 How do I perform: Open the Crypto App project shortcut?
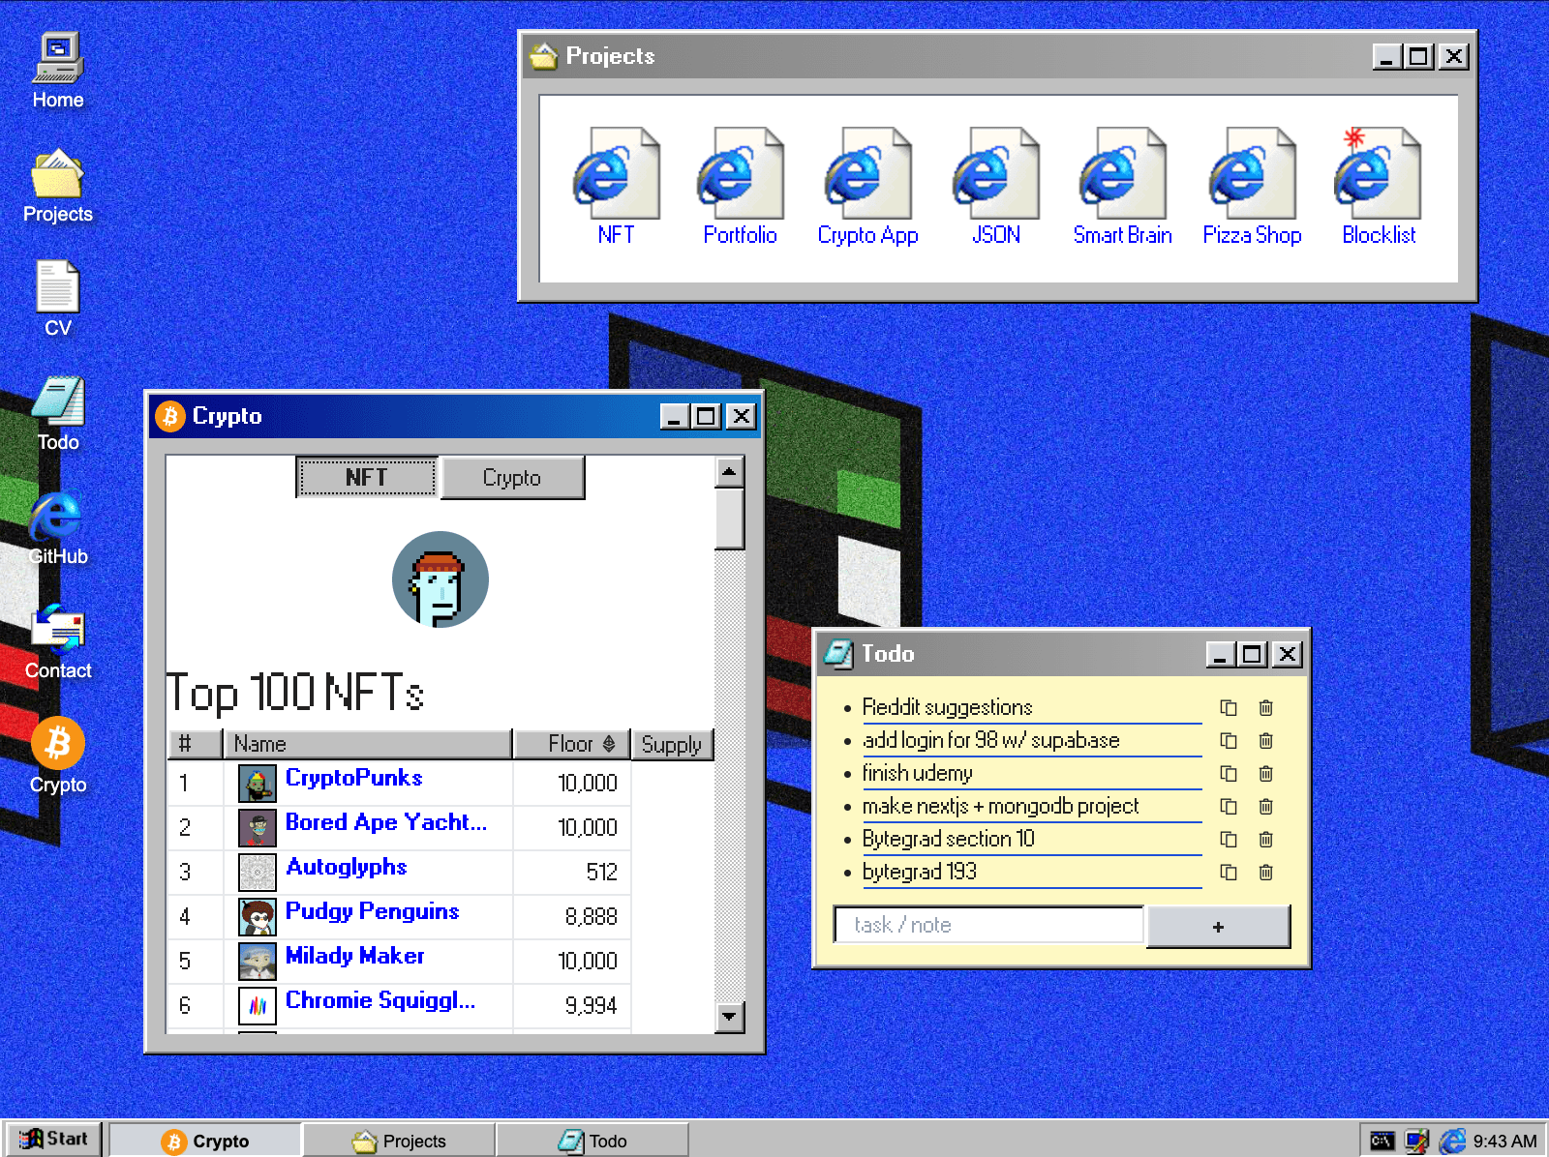[x=867, y=187]
